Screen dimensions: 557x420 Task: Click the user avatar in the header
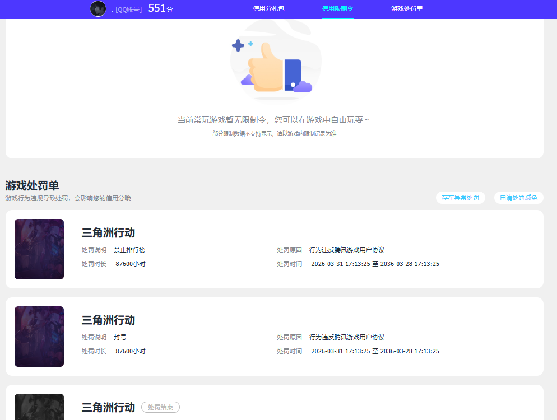pos(98,9)
